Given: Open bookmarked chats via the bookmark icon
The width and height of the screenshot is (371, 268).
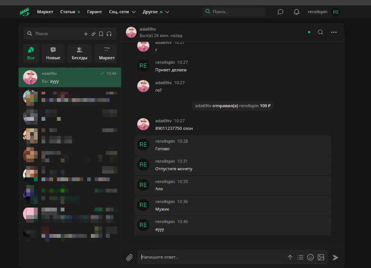Looking at the screenshot, I should [101, 34].
